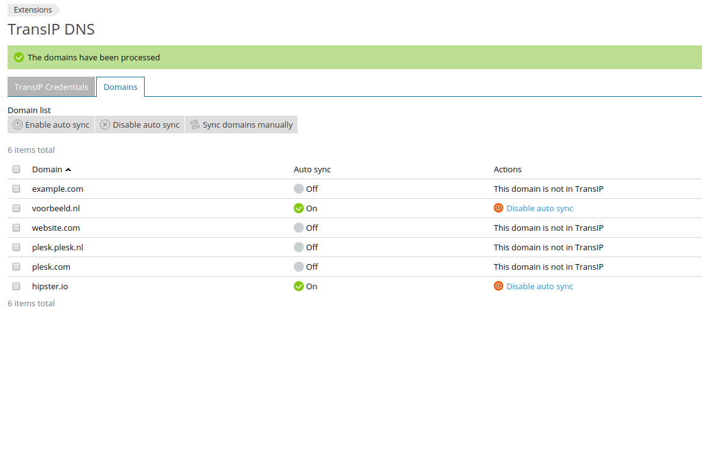Click the not-in-TransIP message for plesk.com
Image resolution: width=702 pixels, height=454 pixels.
coord(549,267)
